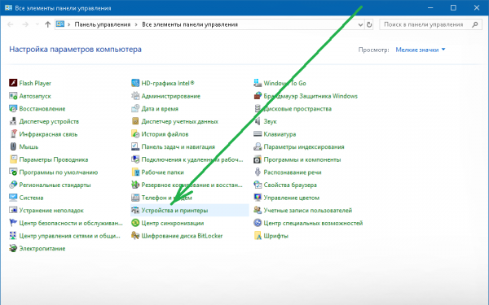This screenshot has width=489, height=305.
Task: Expand the address bar history dropdown arrow
Action: coord(360,24)
